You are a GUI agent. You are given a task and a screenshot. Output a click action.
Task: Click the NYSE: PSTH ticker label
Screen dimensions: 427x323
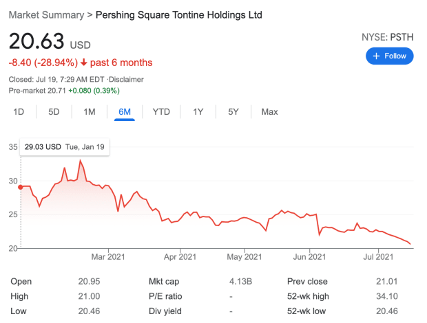[388, 37]
